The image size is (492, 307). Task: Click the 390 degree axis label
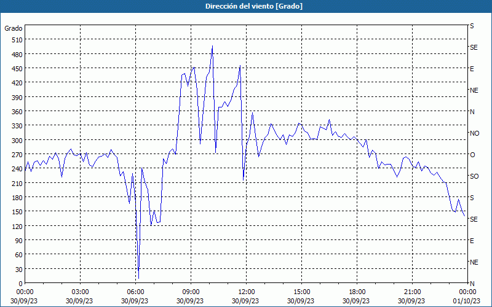coord(17,98)
